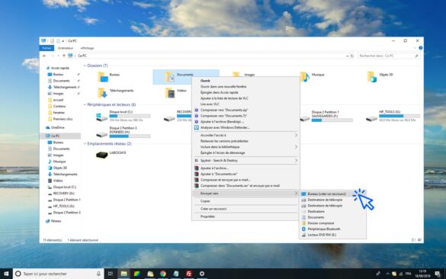Switch to the Affichage ribbon tab
This screenshot has width=446, height=279.
click(x=87, y=48)
